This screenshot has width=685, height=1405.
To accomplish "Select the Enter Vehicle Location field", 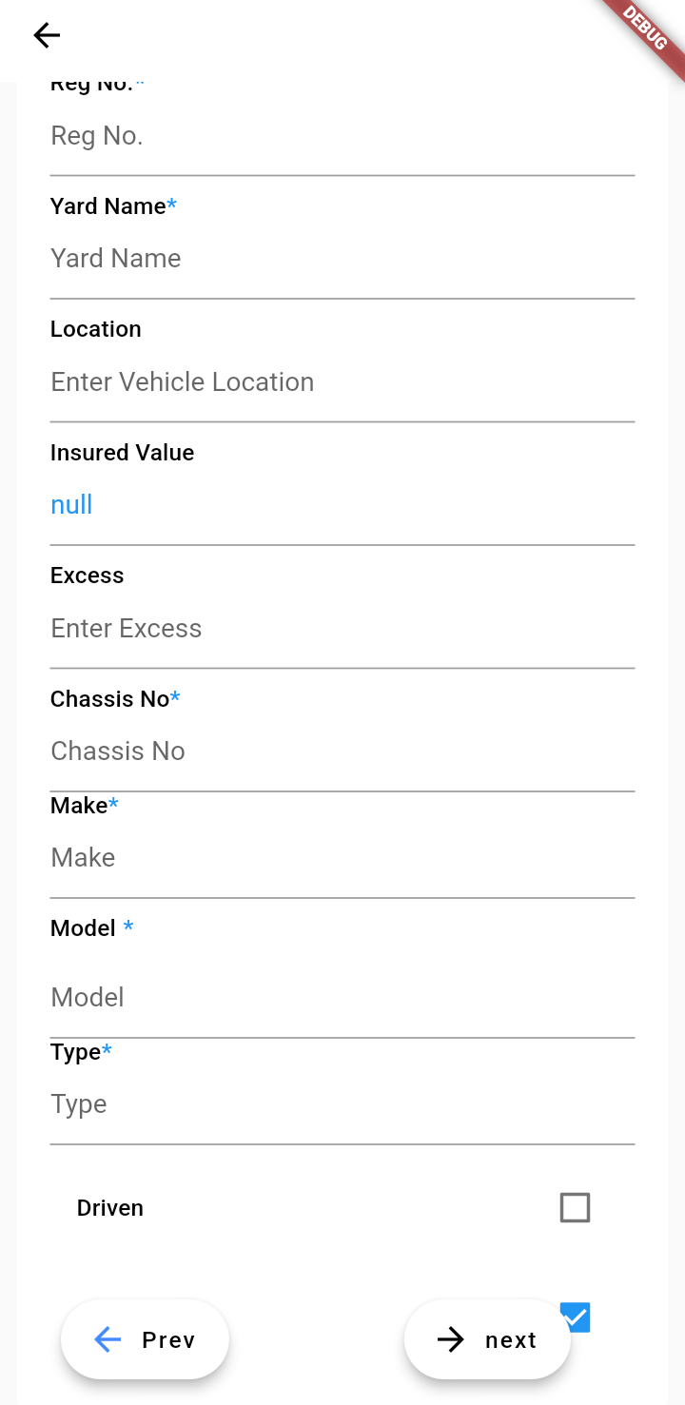I will point(342,382).
